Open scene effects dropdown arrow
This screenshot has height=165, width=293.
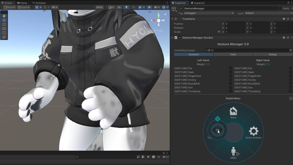[144, 7]
